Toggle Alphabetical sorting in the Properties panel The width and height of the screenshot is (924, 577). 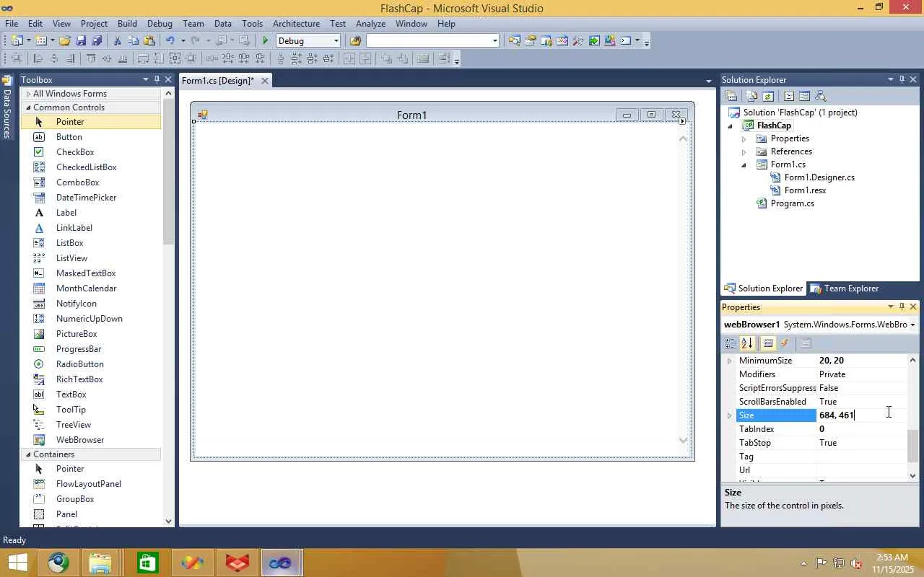(x=746, y=343)
